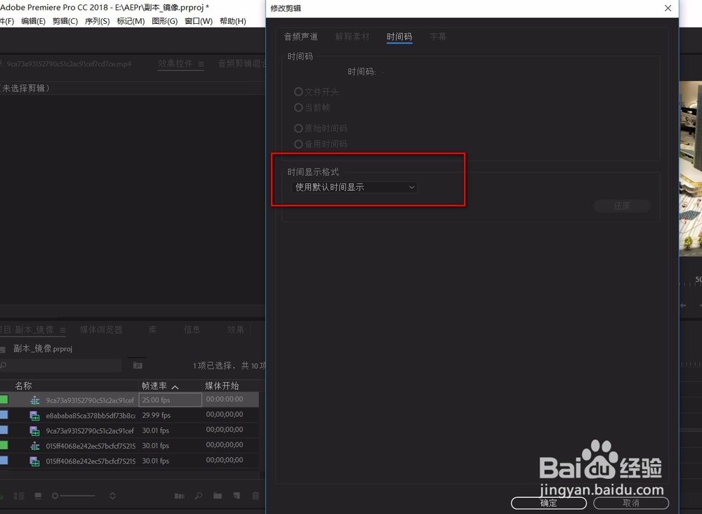Select the 时间码 tab

pyautogui.click(x=399, y=37)
